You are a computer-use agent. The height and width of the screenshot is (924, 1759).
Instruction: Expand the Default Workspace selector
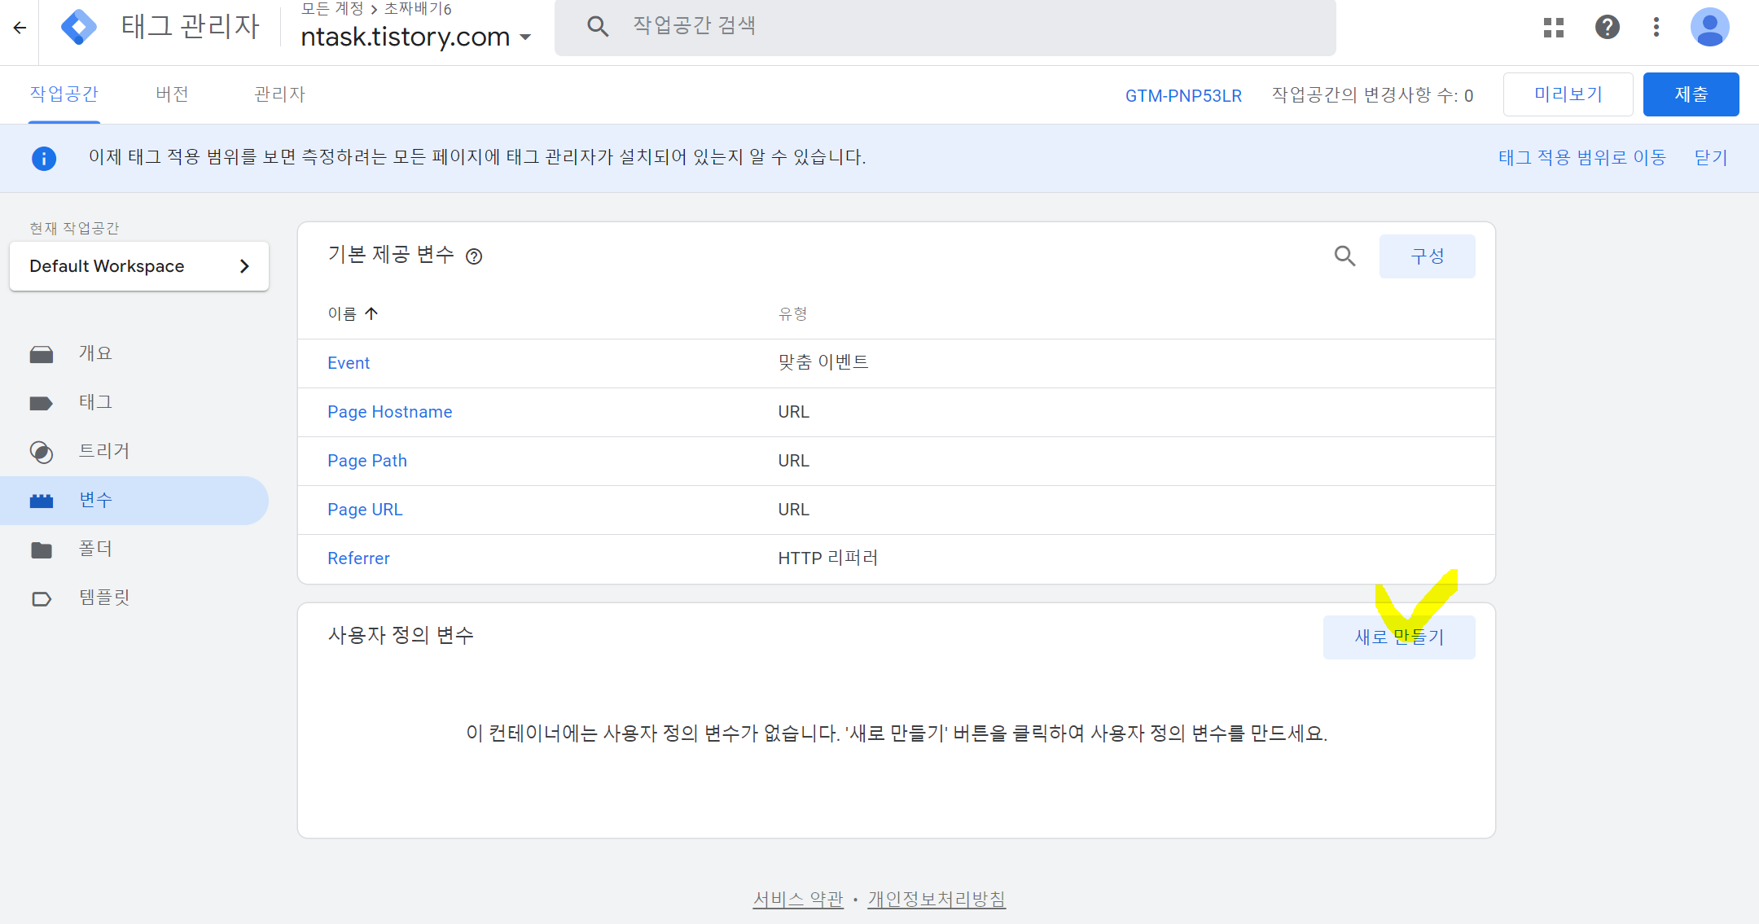(139, 266)
